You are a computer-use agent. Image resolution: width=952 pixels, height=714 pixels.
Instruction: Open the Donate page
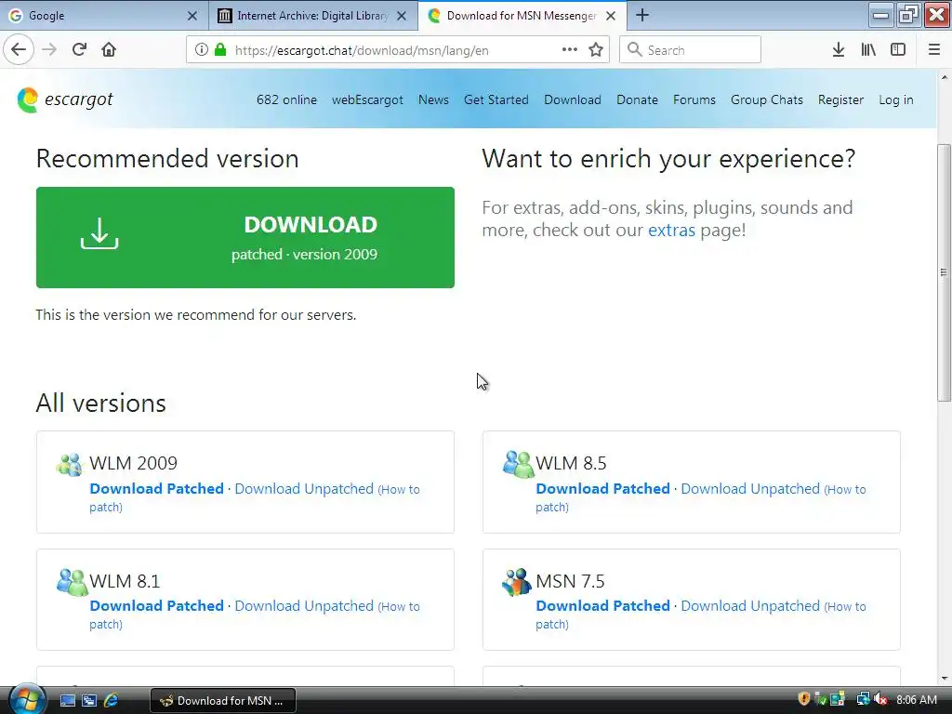point(637,99)
